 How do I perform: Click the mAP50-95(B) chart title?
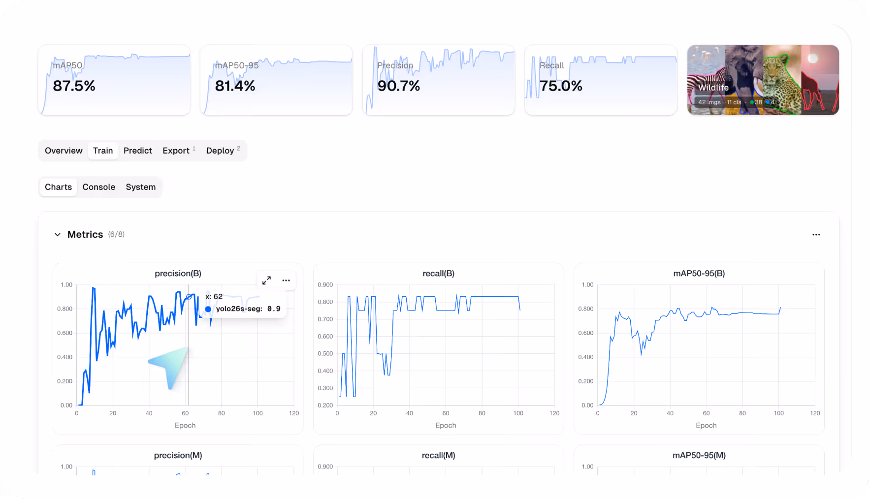point(699,274)
